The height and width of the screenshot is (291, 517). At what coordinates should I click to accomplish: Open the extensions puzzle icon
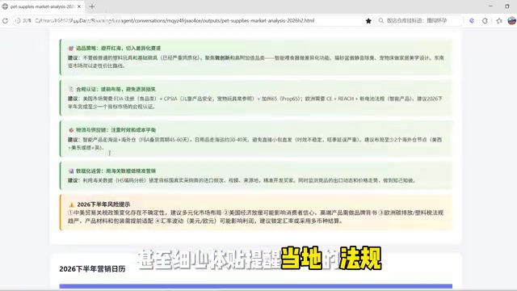(x=485, y=20)
